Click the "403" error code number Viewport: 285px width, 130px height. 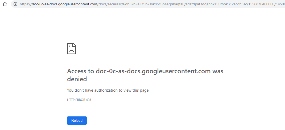(x=88, y=100)
